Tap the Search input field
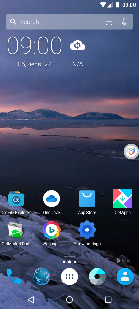The width and height of the screenshot is (139, 309). (x=69, y=22)
